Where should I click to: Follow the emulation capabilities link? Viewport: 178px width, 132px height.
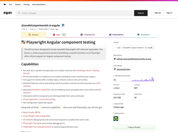pos(41,89)
